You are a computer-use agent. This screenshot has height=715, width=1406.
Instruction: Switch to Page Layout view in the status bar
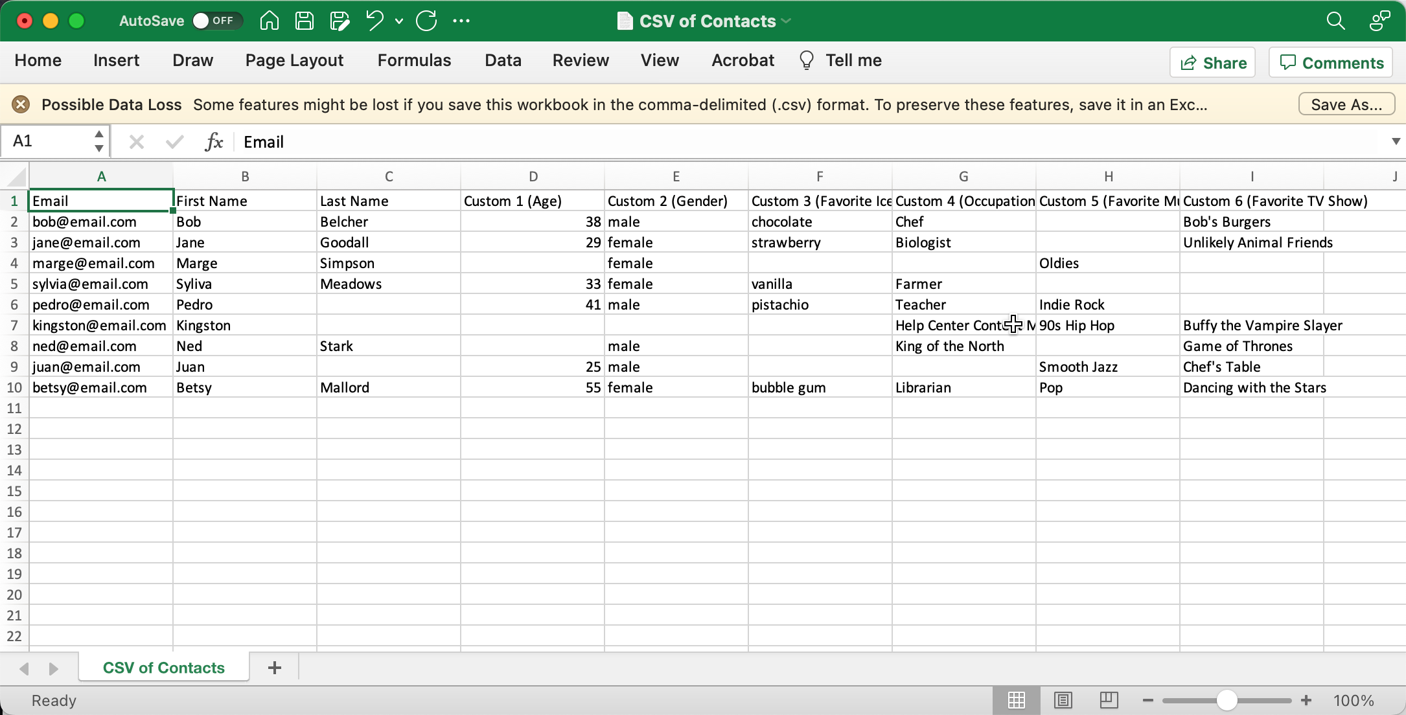[1063, 700]
